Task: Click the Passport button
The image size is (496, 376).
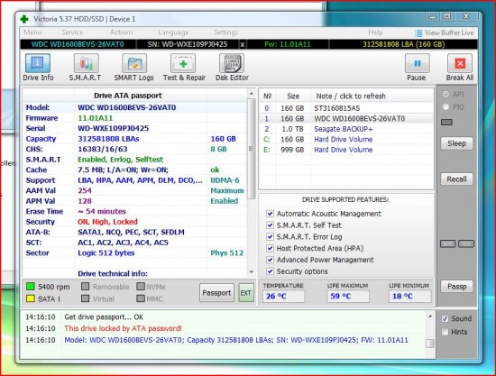Action: (216, 293)
